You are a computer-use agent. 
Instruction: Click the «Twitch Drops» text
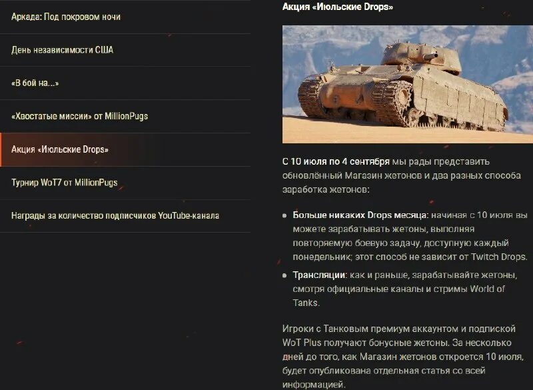[x=498, y=257]
